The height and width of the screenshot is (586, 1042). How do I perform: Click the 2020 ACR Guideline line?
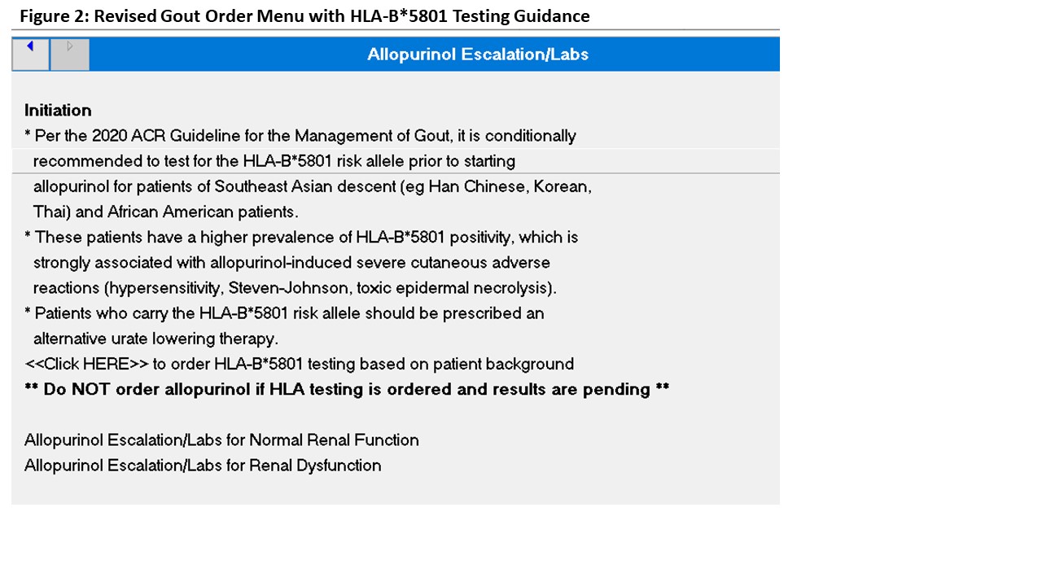click(300, 136)
